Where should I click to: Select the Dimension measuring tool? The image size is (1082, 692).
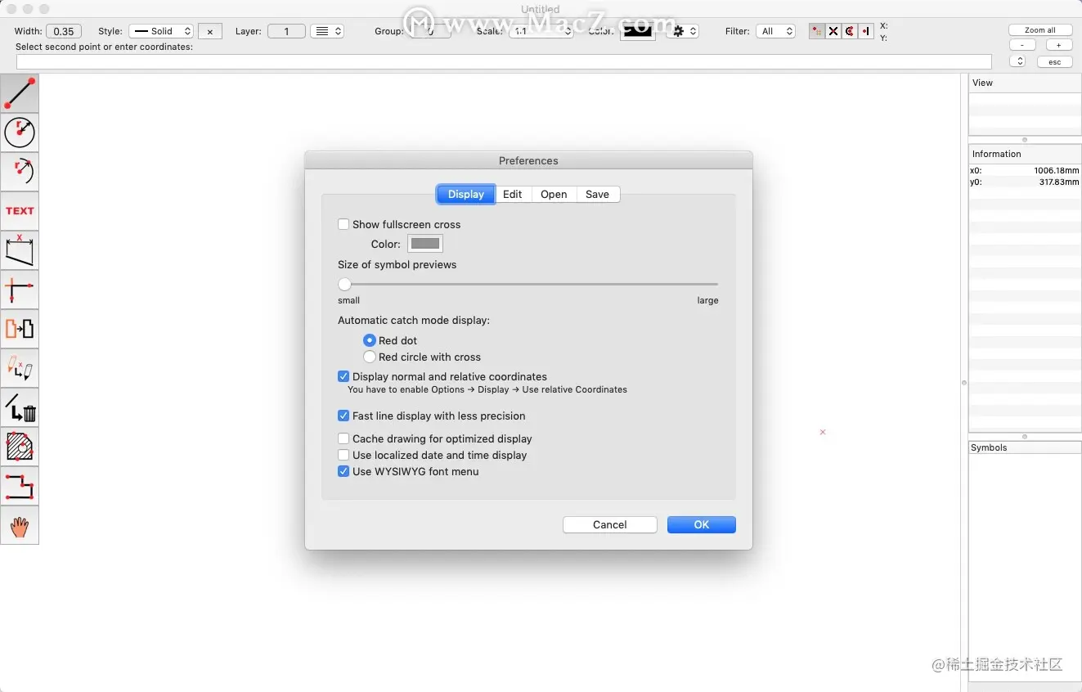pyautogui.click(x=20, y=250)
